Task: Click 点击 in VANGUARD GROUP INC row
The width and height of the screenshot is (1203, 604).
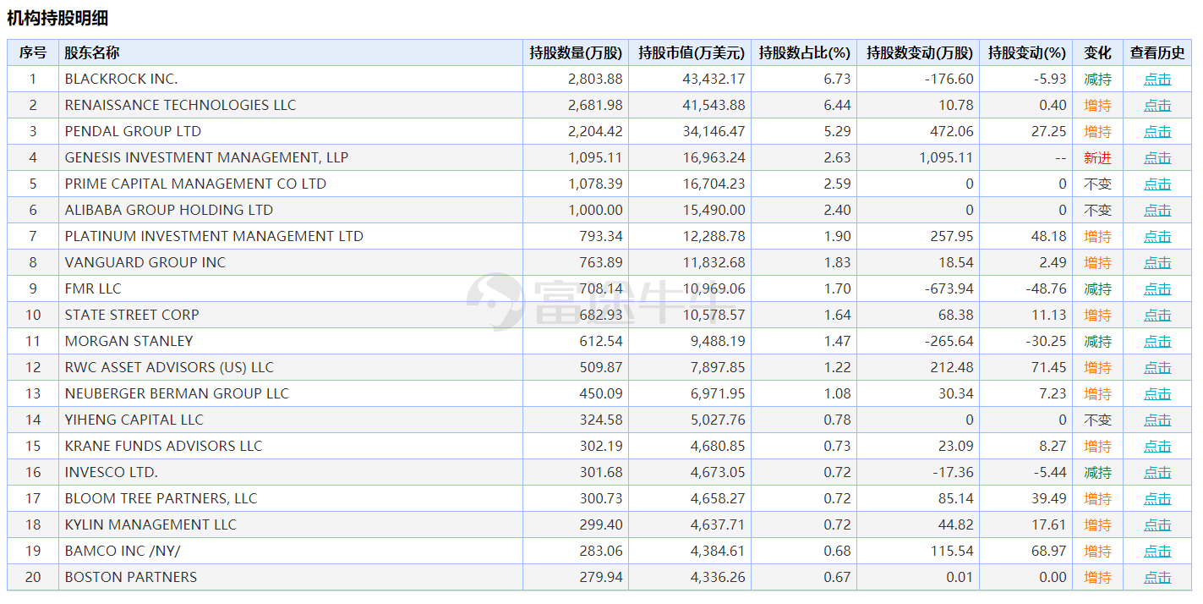Action: click(1157, 263)
